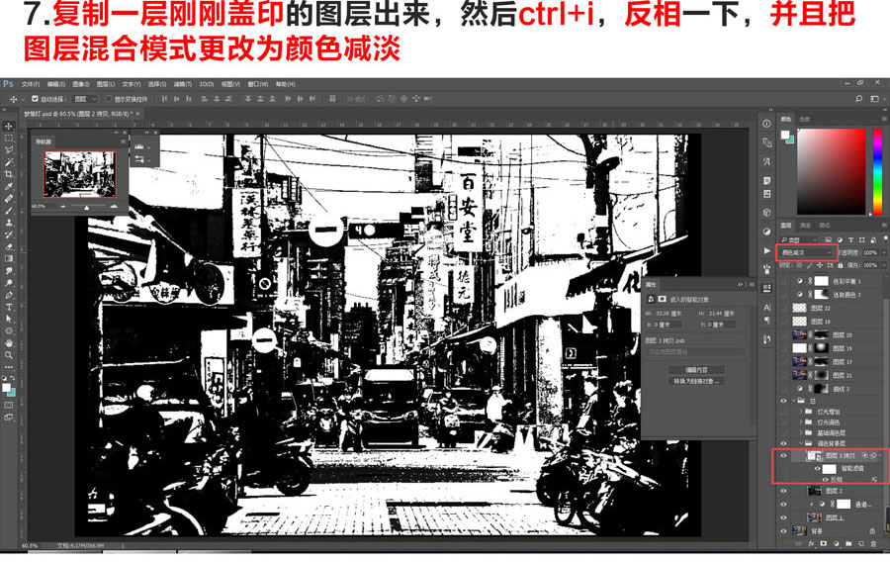Open the 文件(F) menu
Image resolution: width=890 pixels, height=562 pixels.
tap(30, 84)
